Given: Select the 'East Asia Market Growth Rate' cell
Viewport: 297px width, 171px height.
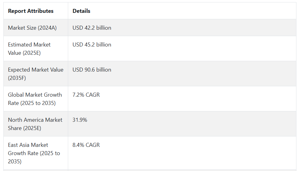Looking at the screenshot, I should [x=36, y=153].
